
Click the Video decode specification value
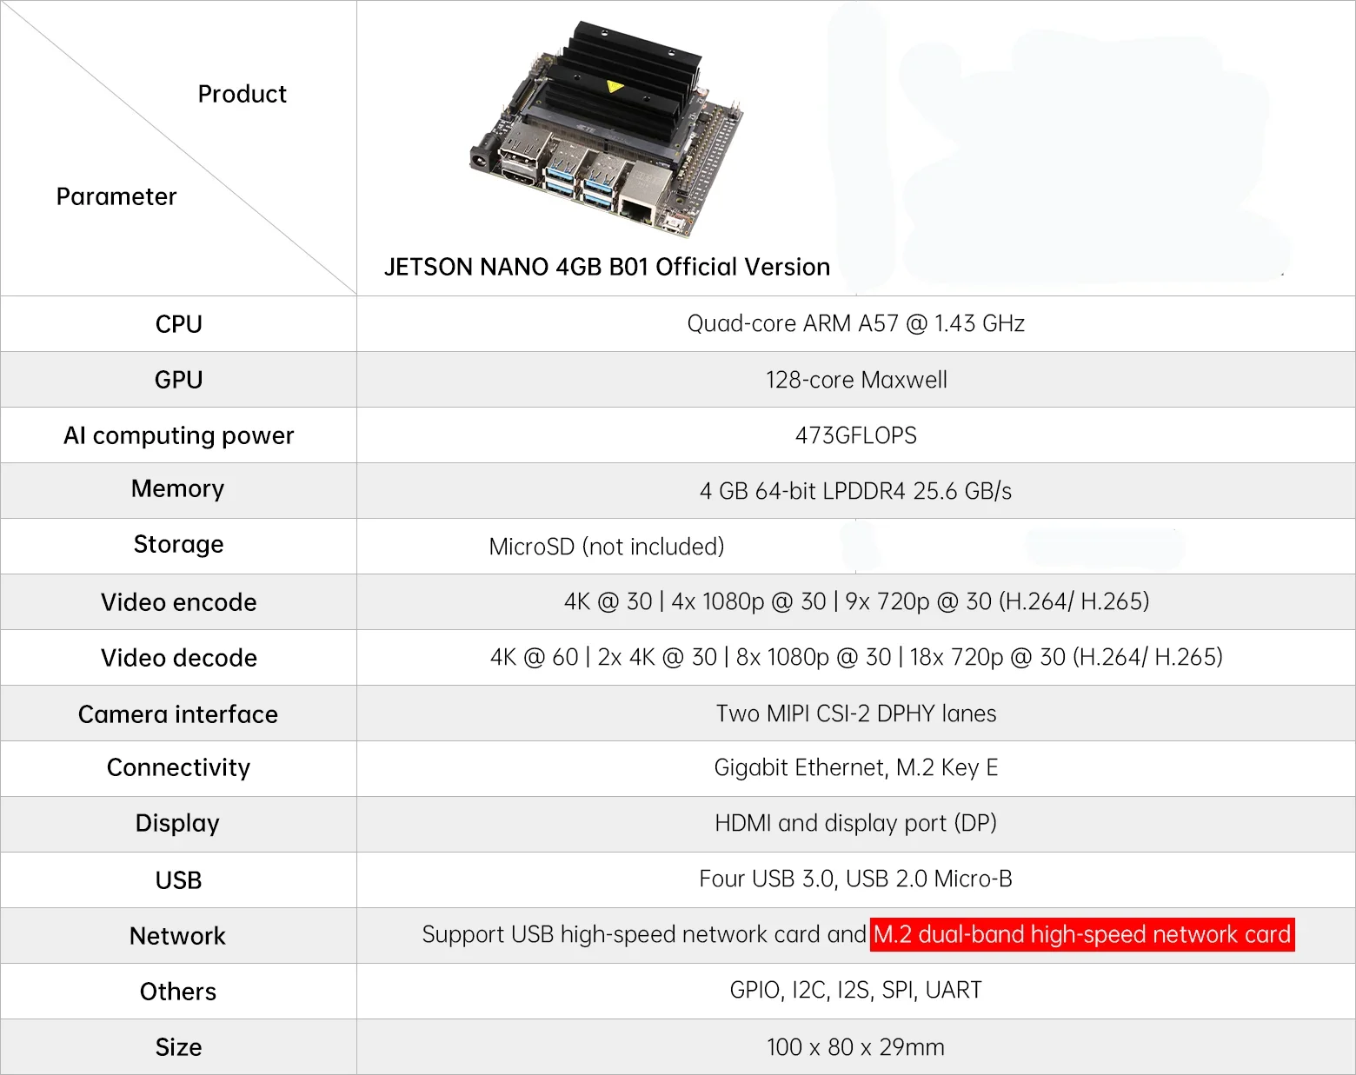click(x=855, y=657)
